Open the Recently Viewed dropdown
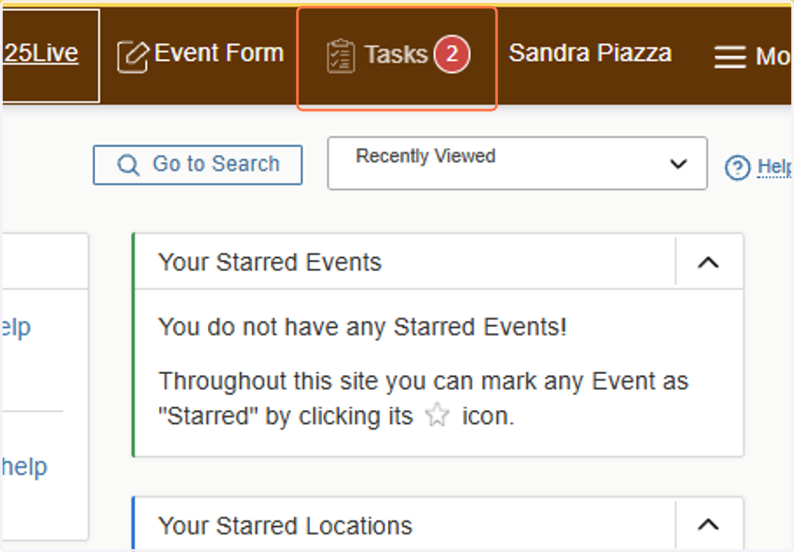The height and width of the screenshot is (552, 794). tap(517, 163)
